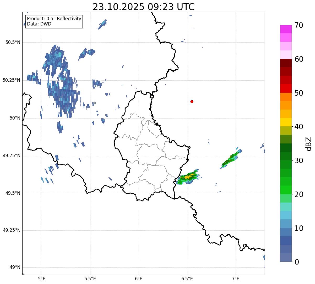Screen dimensions: 315x284
Task: Click the longitude label 5°E
Action: [42, 279]
